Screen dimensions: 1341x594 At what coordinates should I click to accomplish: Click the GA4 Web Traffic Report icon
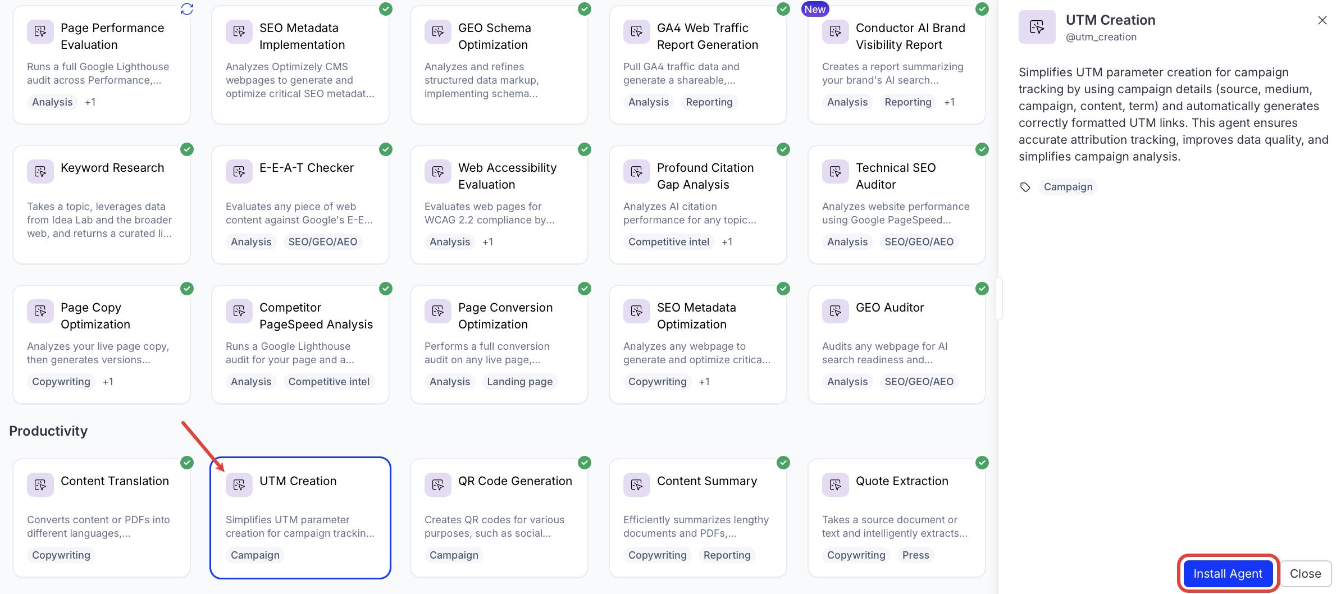click(x=637, y=31)
